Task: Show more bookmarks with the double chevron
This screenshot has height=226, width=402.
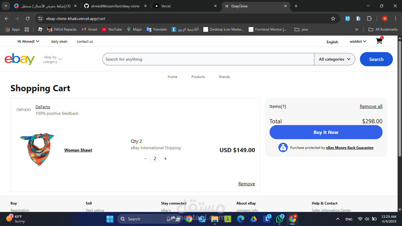Action: click(x=357, y=29)
